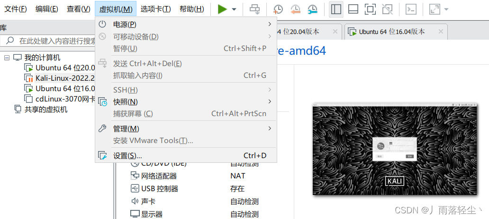Open the 选项卡(T) menu
Screen dimensions: 489x219
click(x=155, y=9)
